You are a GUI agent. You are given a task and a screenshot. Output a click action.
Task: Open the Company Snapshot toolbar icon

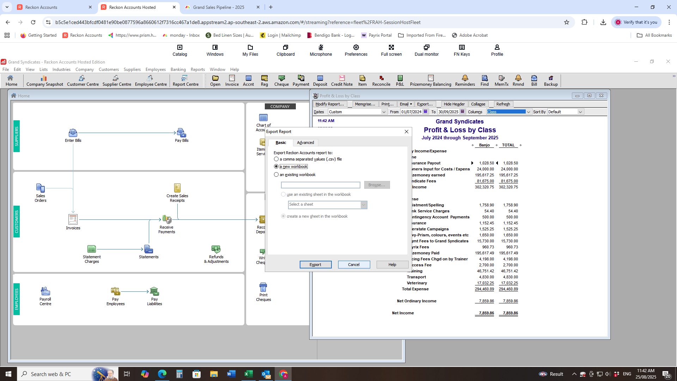[44, 80]
